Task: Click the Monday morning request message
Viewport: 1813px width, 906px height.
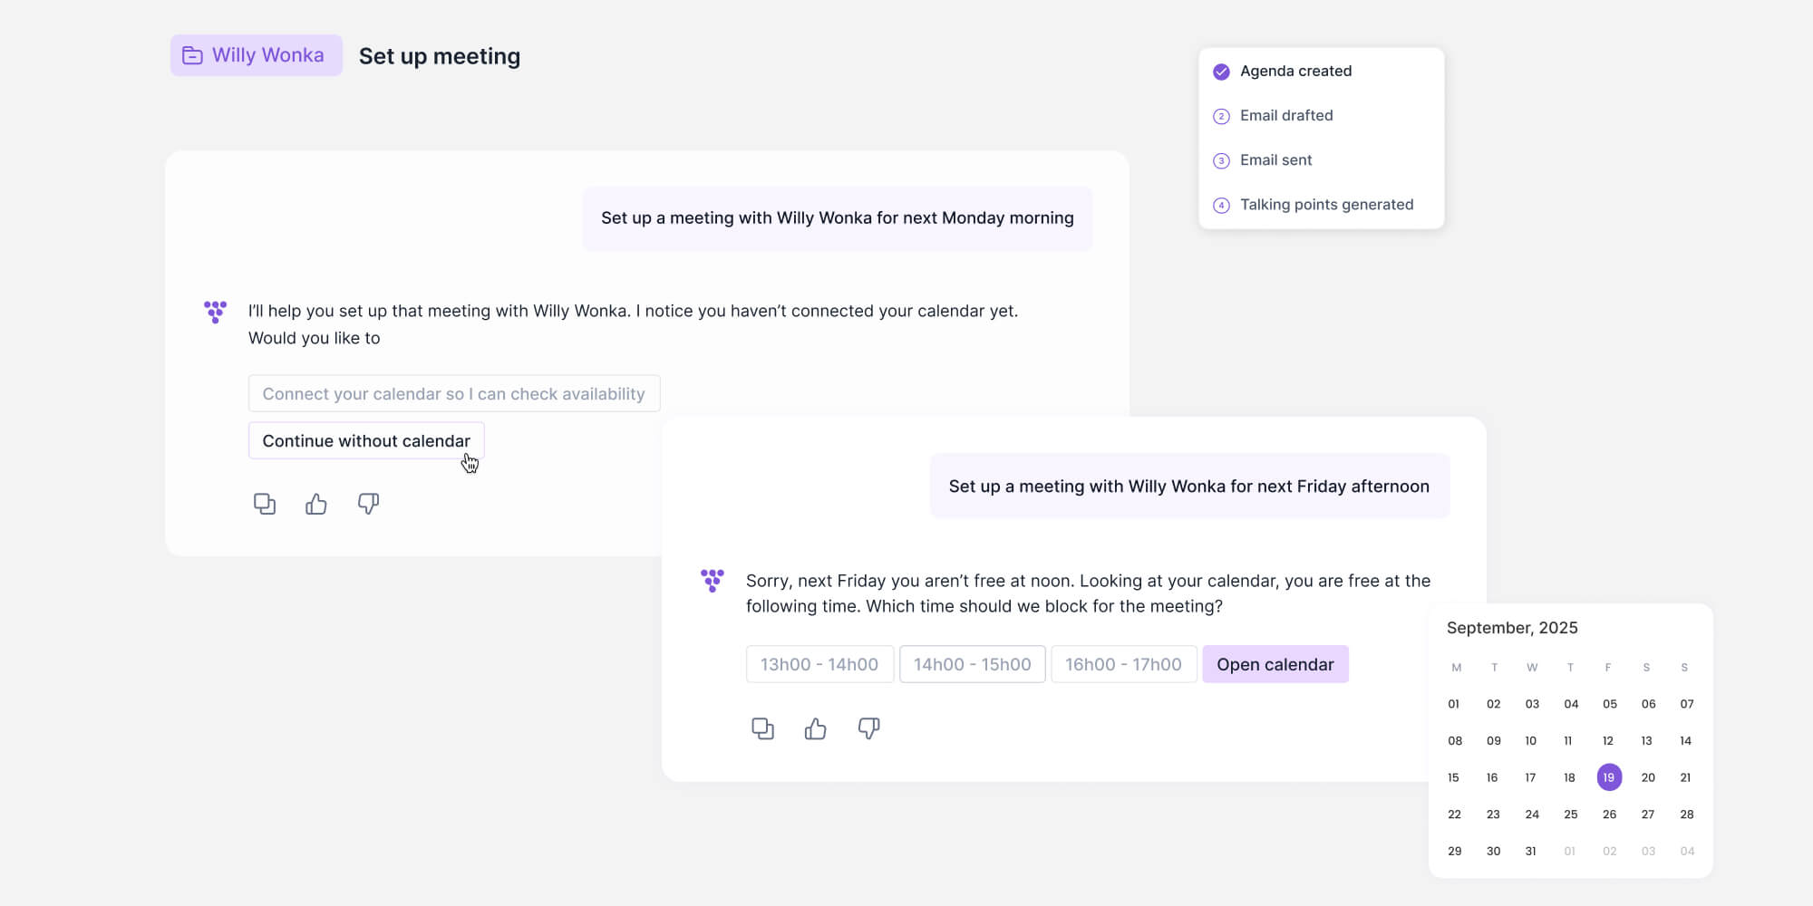Action: (x=838, y=218)
